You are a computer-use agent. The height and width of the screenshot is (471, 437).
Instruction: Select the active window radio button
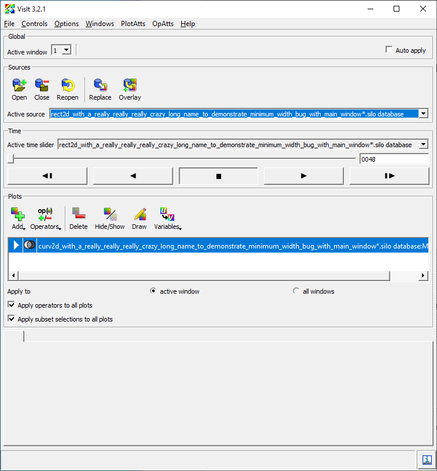(153, 291)
